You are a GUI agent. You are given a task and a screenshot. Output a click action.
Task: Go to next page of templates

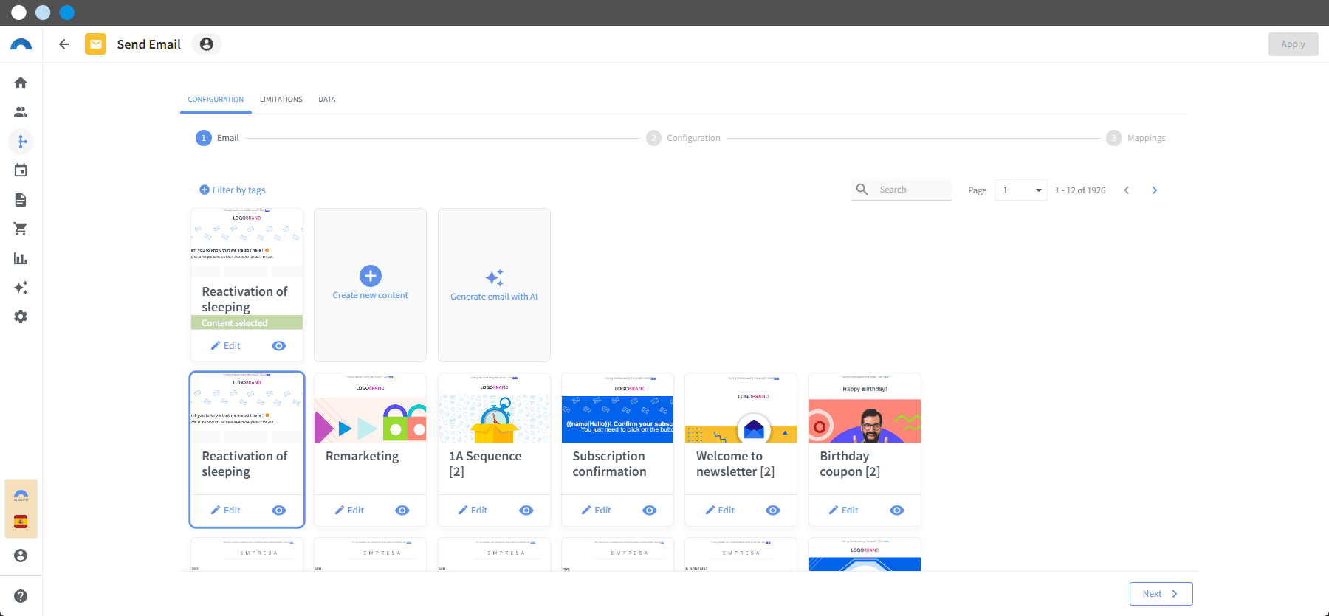(1155, 190)
